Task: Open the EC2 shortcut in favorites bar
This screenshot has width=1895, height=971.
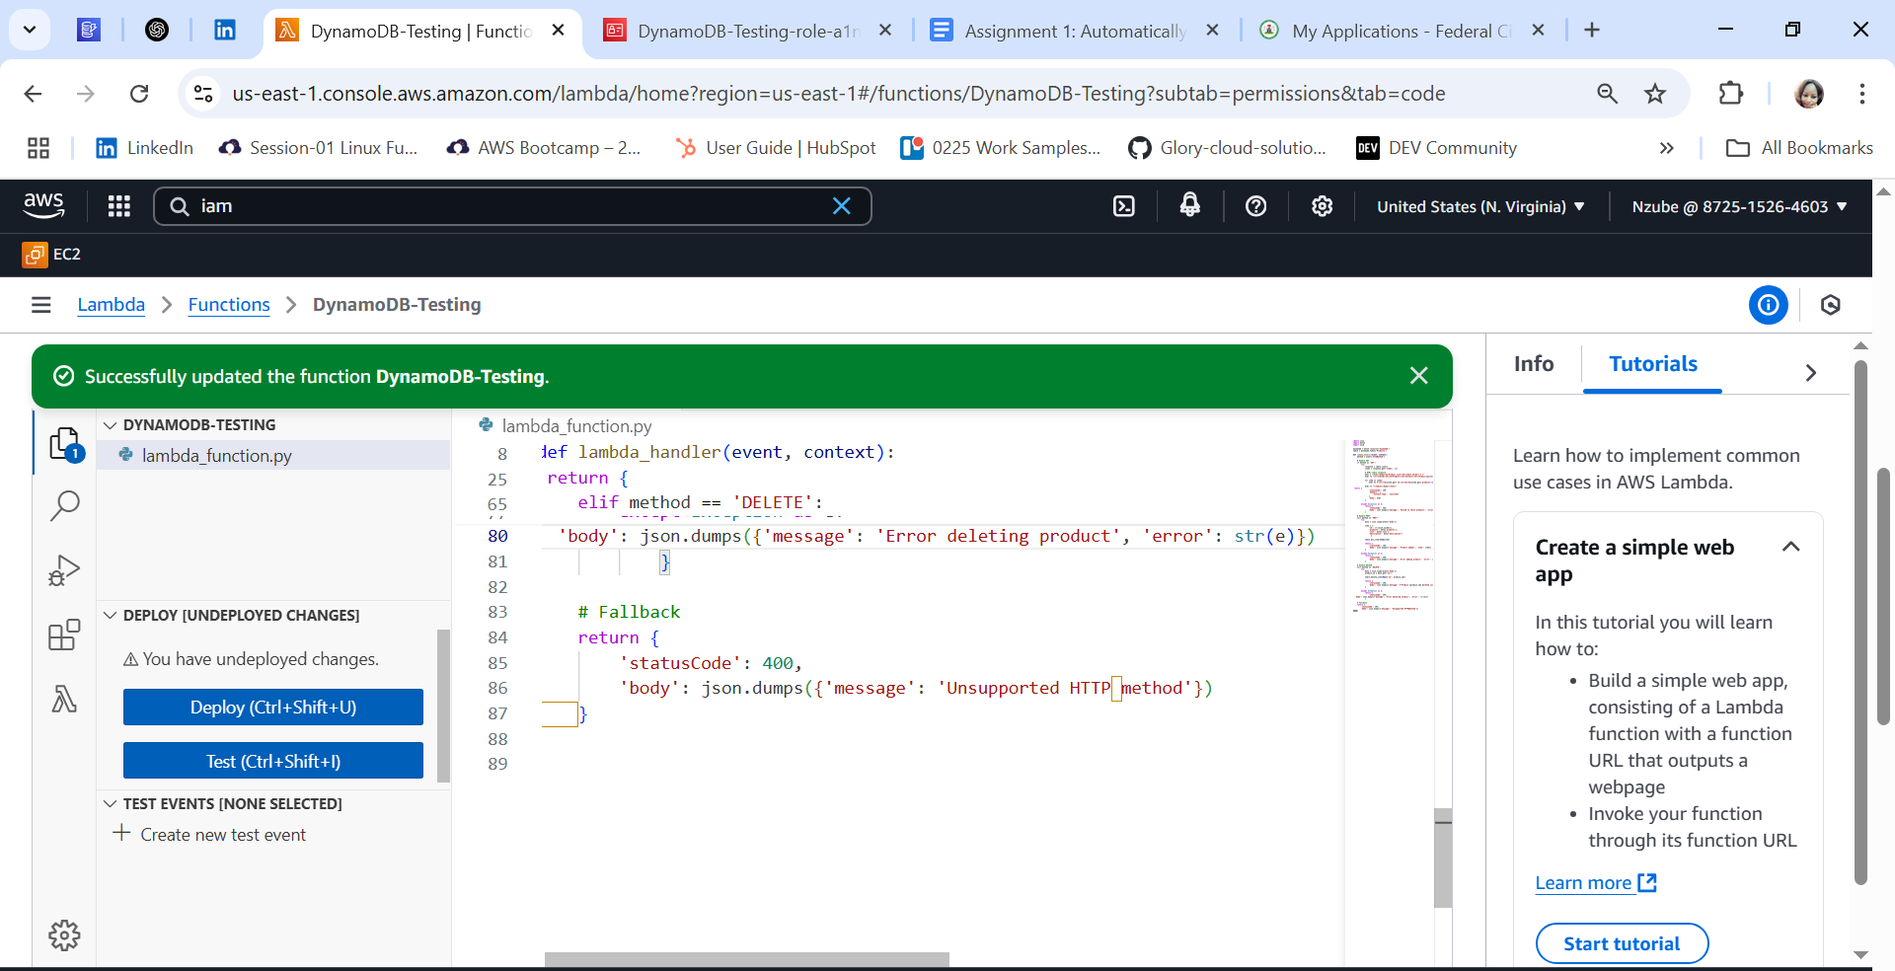Action: coord(52,255)
